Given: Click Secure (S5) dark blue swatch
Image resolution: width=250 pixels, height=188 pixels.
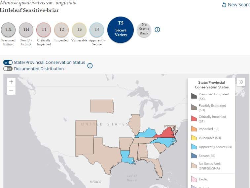Looking at the screenshot, I should 194,156.
